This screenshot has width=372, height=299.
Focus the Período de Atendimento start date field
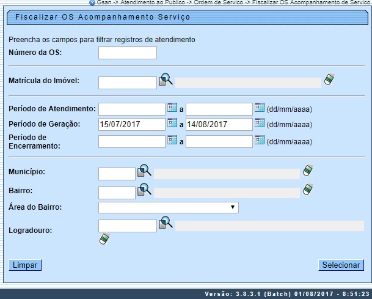[132, 109]
